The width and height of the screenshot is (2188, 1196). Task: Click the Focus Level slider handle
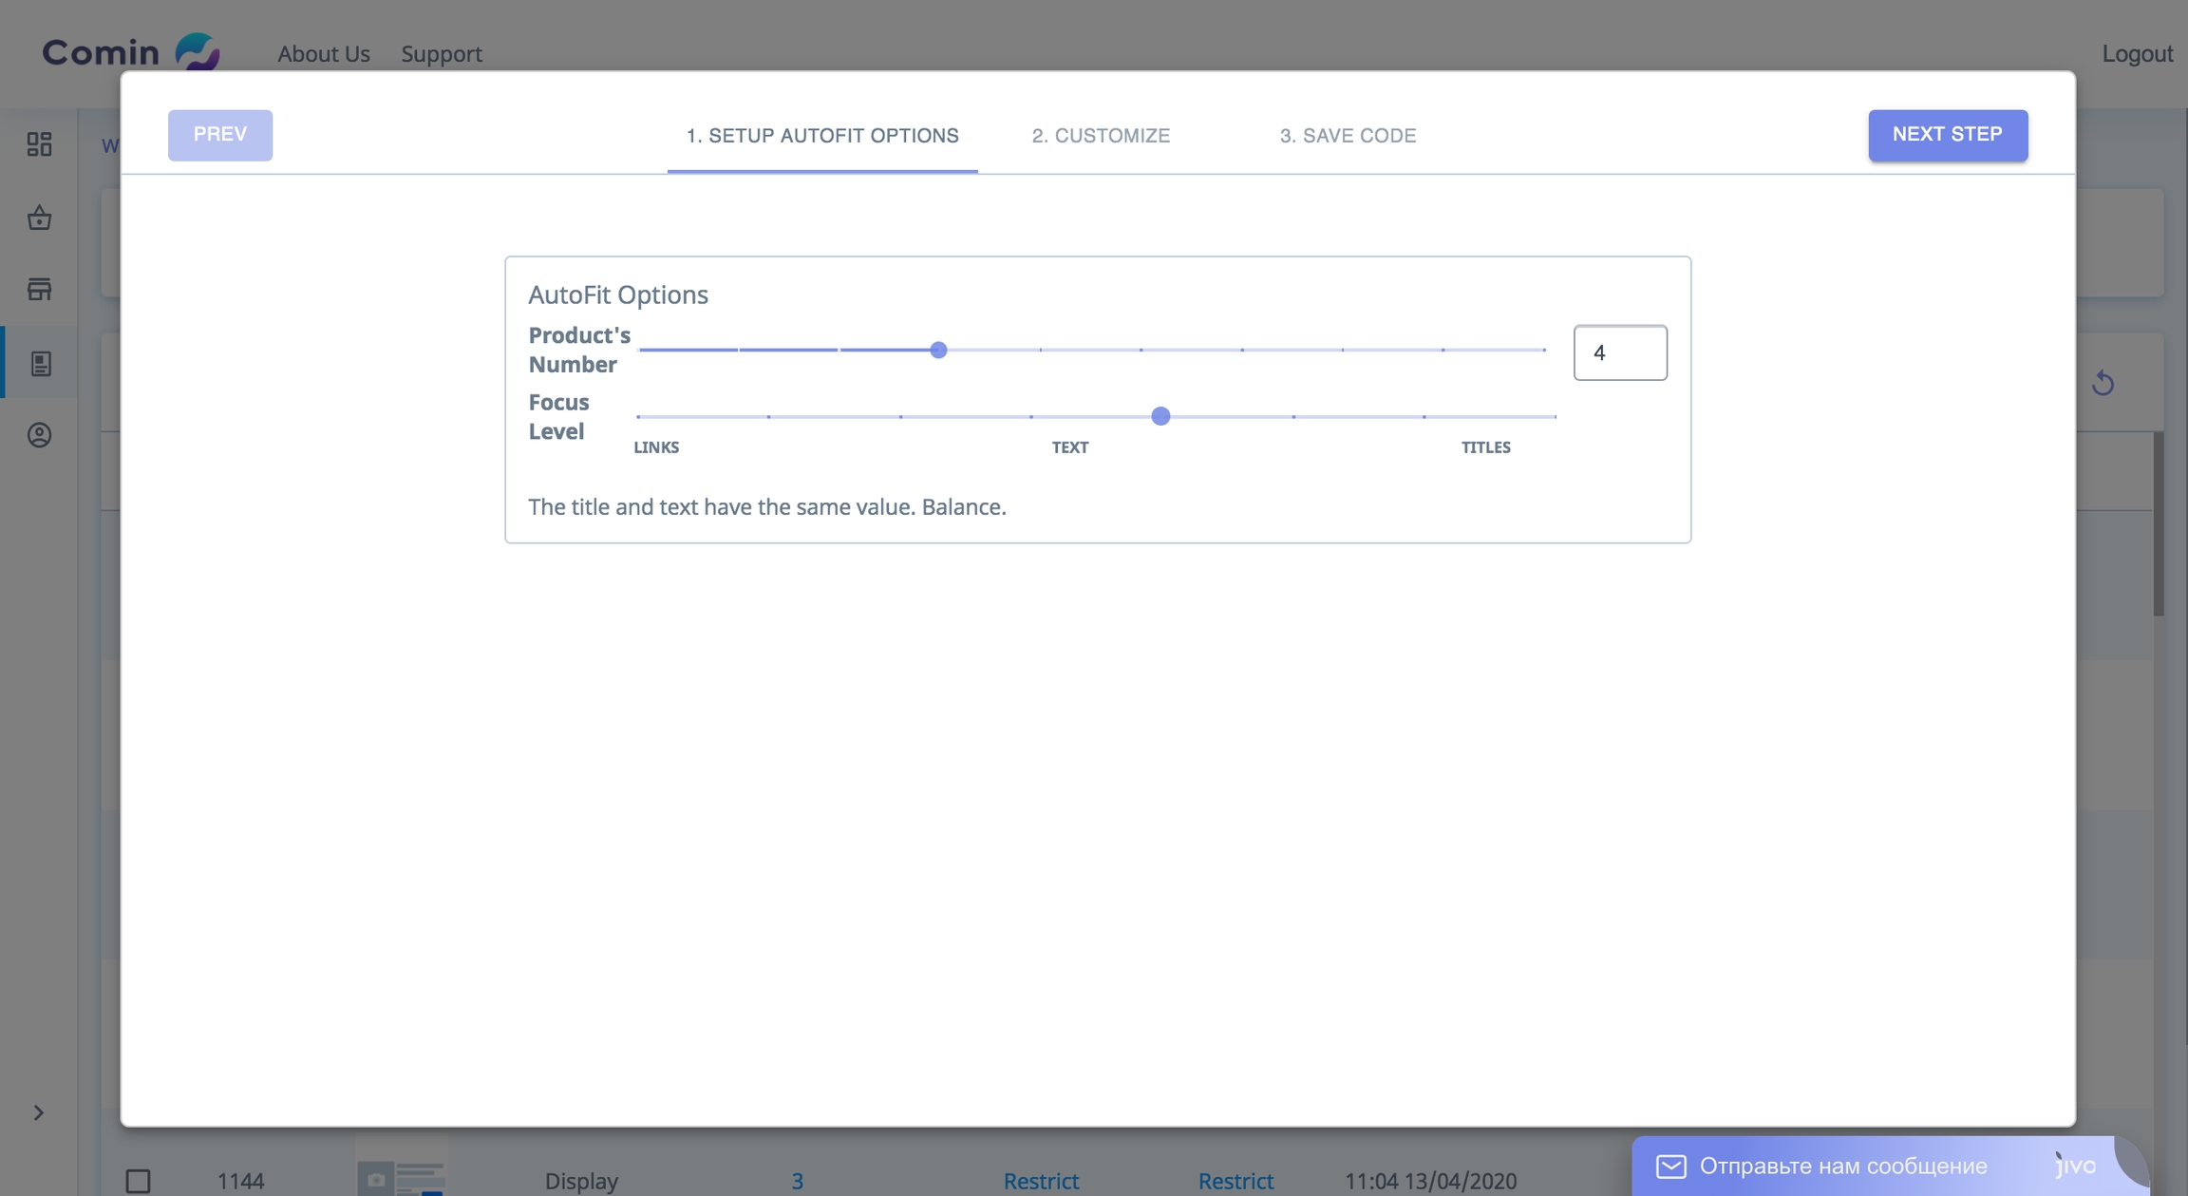[1160, 416]
